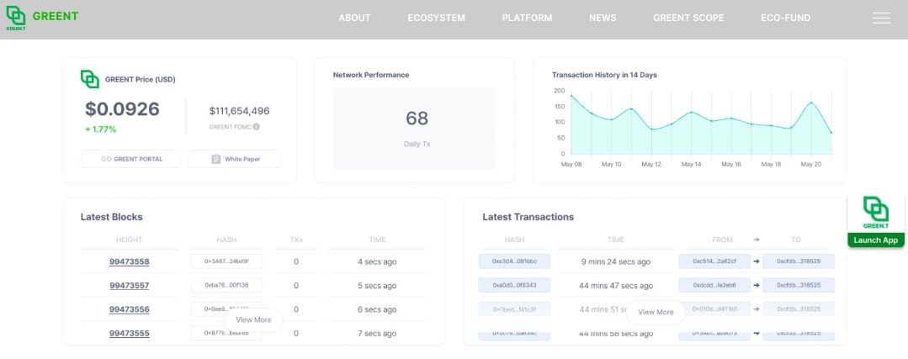908x359 pixels.
Task: Click the $111,654,496 FDMC value
Action: 239,111
